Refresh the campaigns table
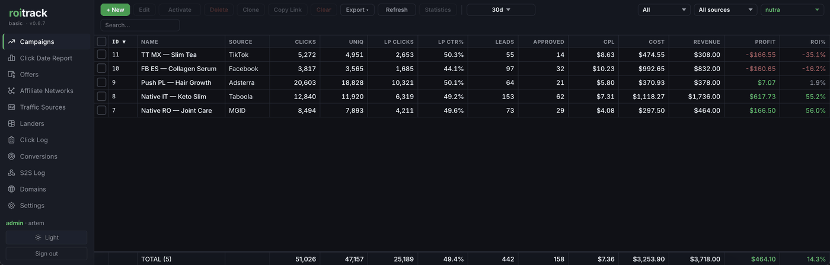 [x=397, y=9]
